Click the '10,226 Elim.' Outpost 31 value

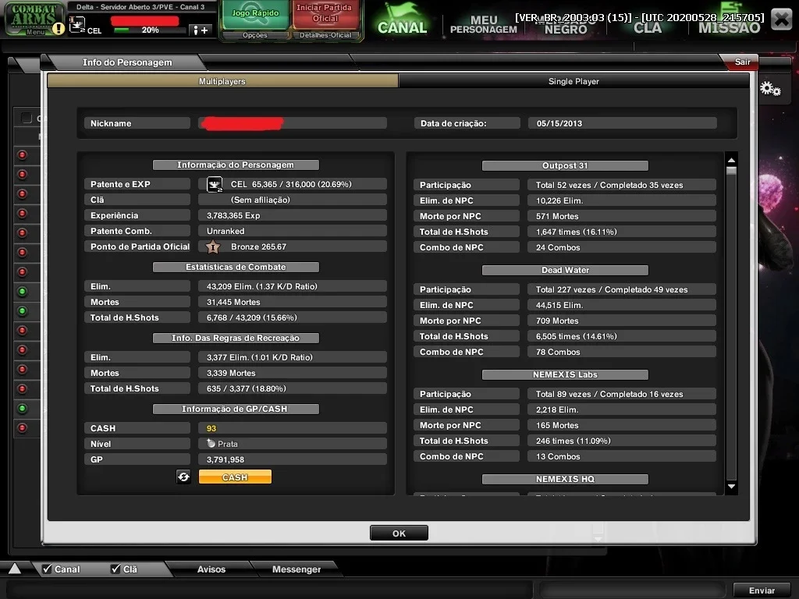point(559,200)
